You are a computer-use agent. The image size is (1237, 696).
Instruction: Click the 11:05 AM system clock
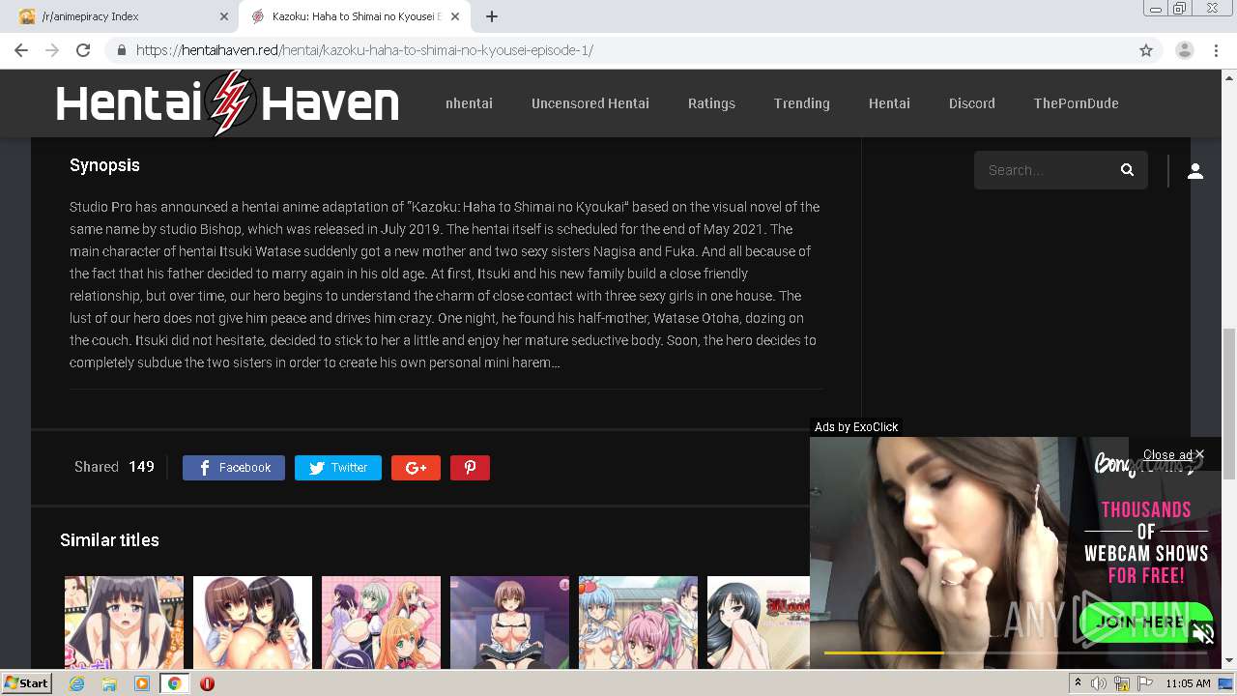pos(1188,683)
